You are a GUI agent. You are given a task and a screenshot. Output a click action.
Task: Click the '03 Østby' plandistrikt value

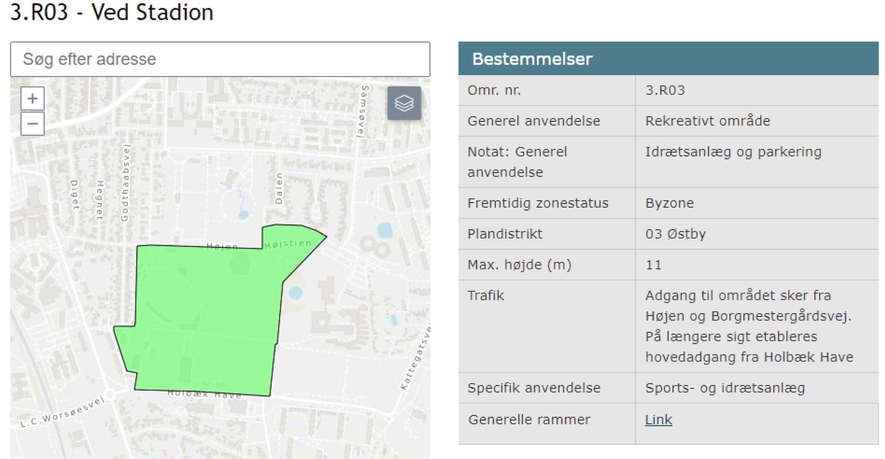tap(675, 234)
